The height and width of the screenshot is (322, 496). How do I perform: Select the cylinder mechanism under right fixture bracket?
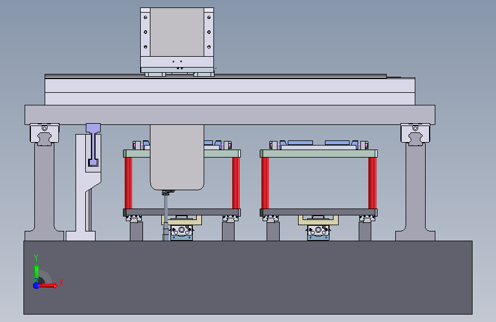click(318, 233)
